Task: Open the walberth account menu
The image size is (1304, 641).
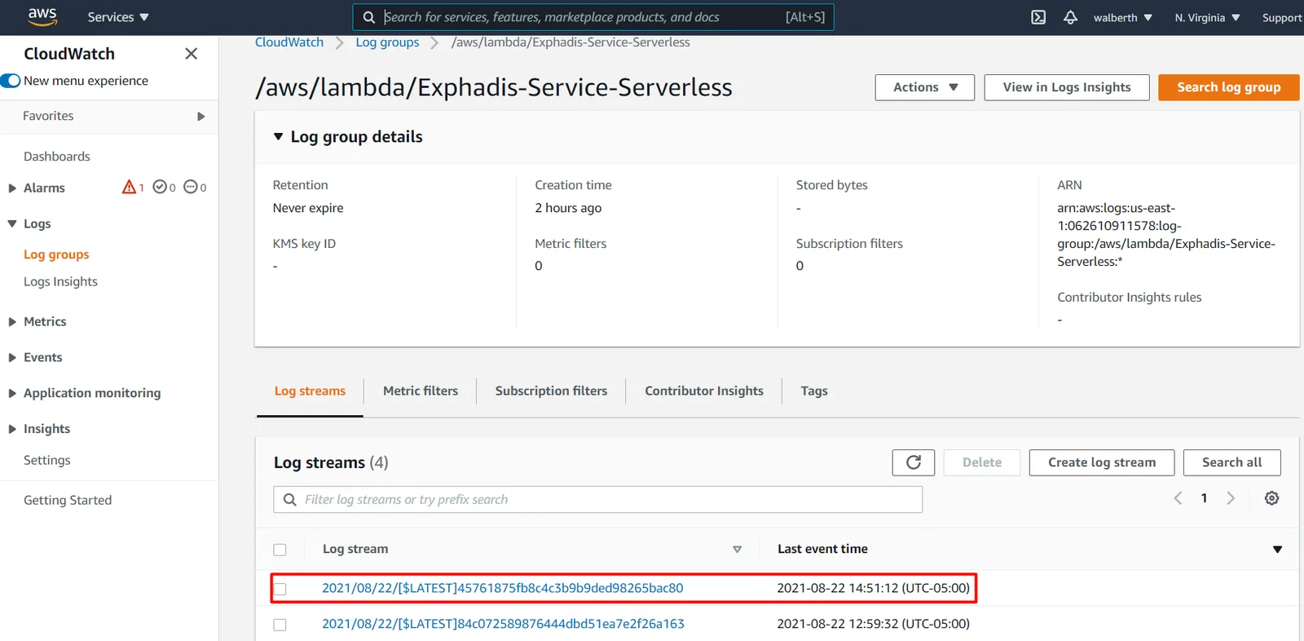Action: pos(1123,18)
